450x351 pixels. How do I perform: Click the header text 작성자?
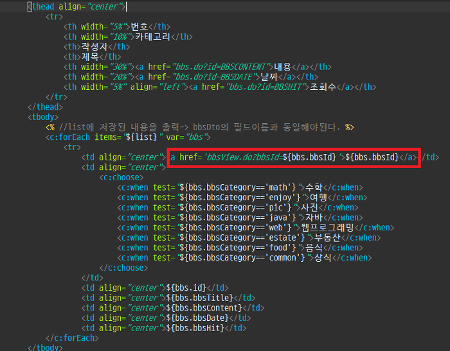(94, 47)
